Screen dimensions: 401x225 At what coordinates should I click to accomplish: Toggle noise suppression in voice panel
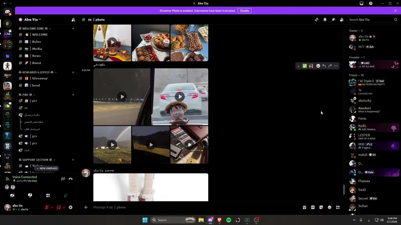[x=63, y=179]
